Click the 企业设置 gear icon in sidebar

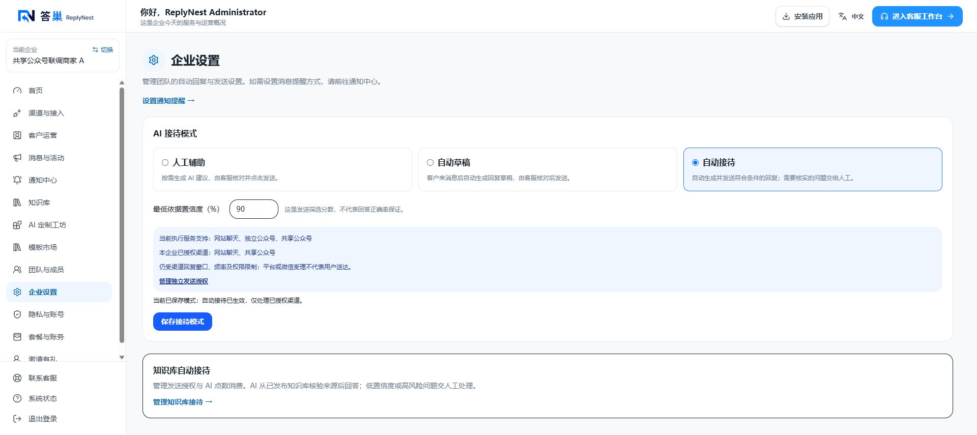click(17, 292)
